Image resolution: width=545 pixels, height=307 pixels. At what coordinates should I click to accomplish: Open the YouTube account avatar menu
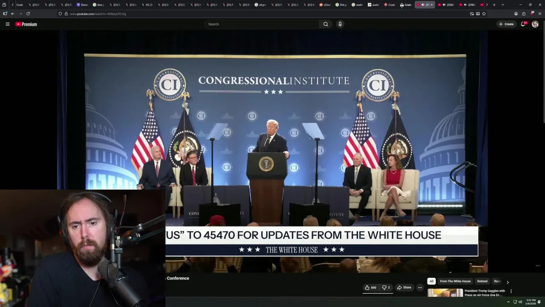click(x=535, y=24)
